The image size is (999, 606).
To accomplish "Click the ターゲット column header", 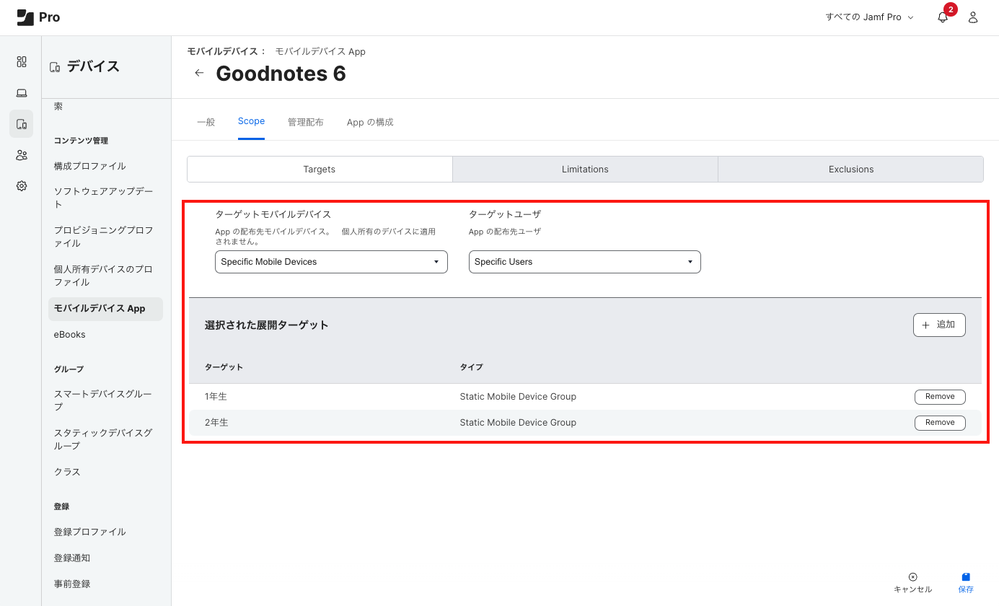I will tap(224, 367).
